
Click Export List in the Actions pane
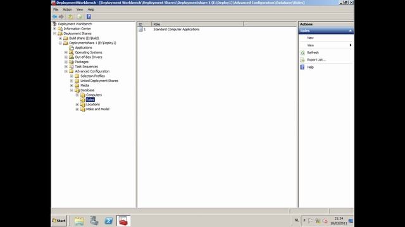point(316,60)
